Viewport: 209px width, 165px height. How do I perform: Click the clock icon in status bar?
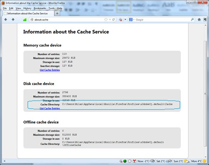[130, 161]
